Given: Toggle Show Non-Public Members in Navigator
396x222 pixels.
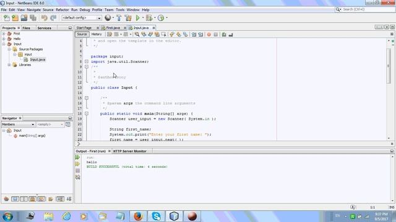Looking at the screenshot, I should pyautogui.click(x=33, y=199).
